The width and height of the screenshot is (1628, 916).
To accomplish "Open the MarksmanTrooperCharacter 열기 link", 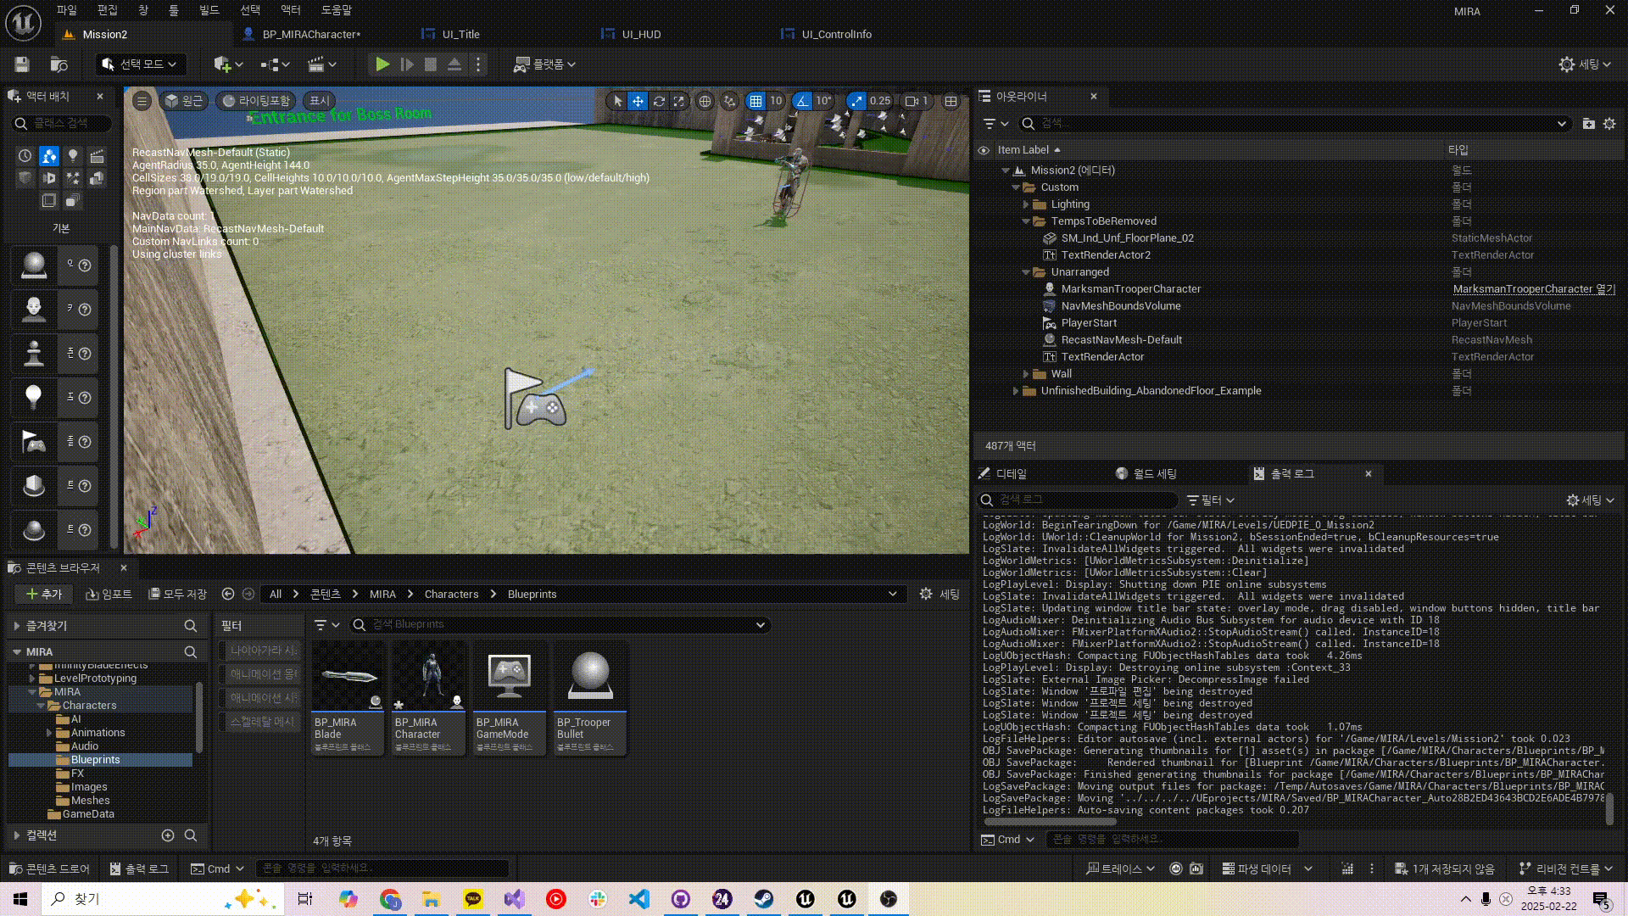I will pos(1534,289).
